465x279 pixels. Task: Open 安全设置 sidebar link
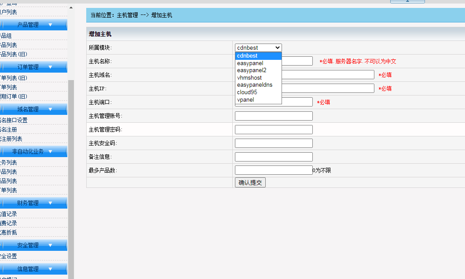[x=9, y=256]
